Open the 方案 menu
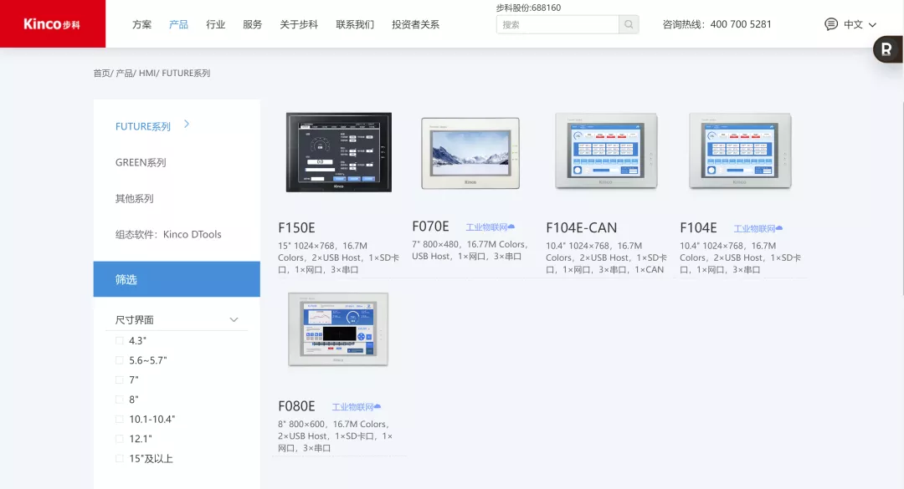The width and height of the screenshot is (904, 489). (x=141, y=24)
